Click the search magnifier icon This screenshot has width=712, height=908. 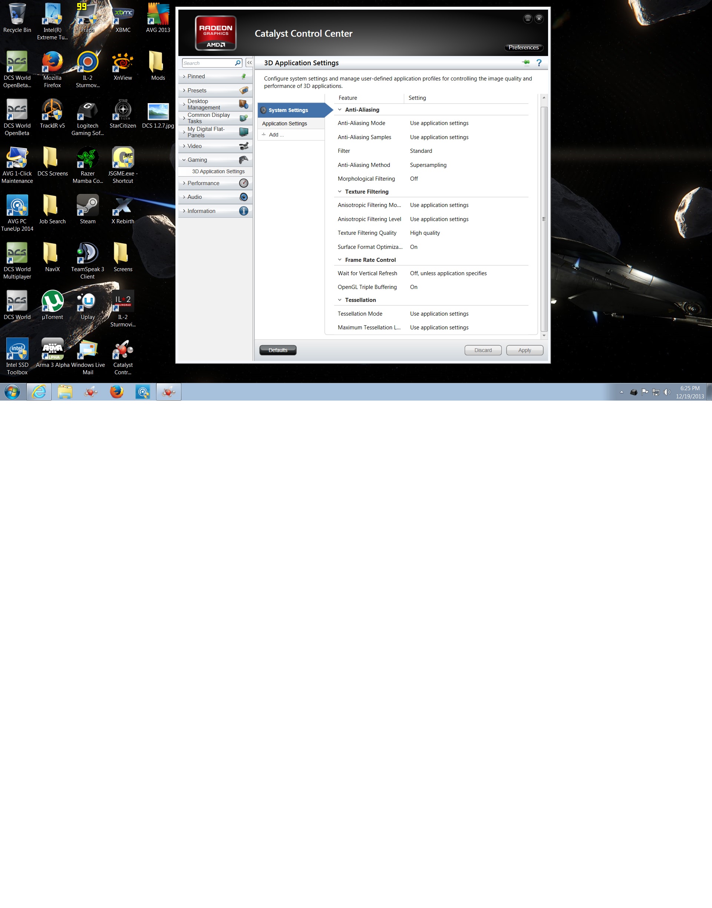(238, 63)
